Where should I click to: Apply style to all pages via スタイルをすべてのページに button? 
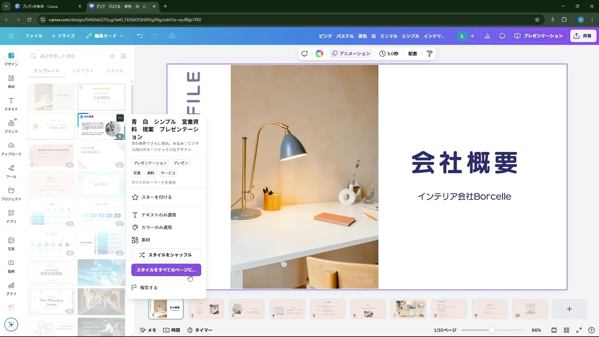(166, 270)
